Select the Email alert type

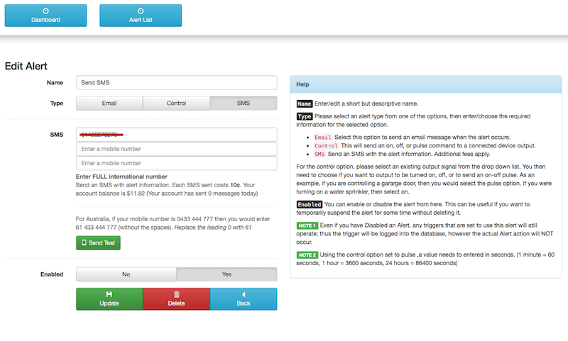click(109, 103)
